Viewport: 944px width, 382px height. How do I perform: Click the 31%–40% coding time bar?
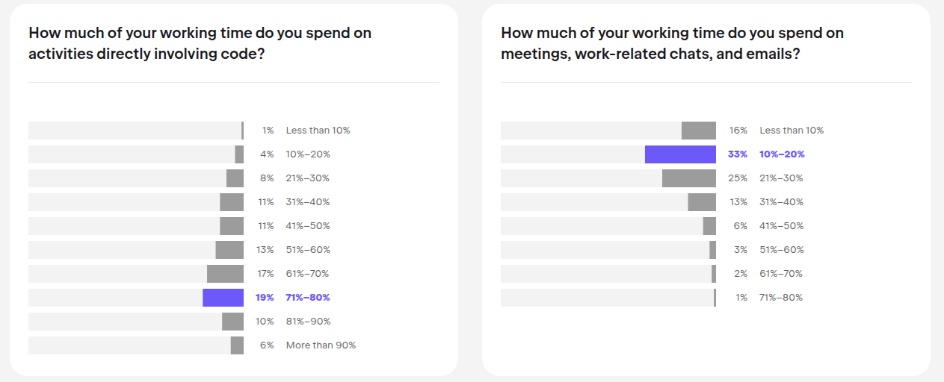pos(232,202)
